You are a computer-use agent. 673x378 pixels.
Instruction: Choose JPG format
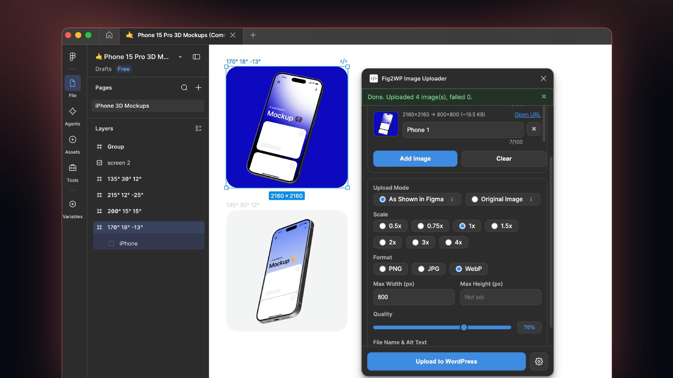(429, 269)
